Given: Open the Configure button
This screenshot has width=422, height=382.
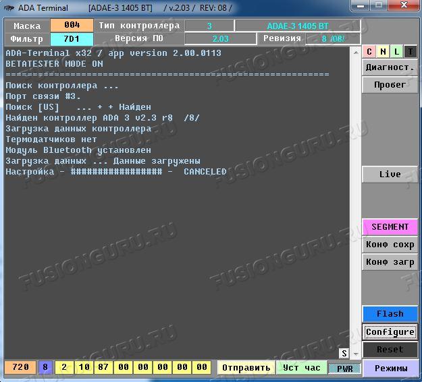Looking at the screenshot, I should pyautogui.click(x=390, y=332).
